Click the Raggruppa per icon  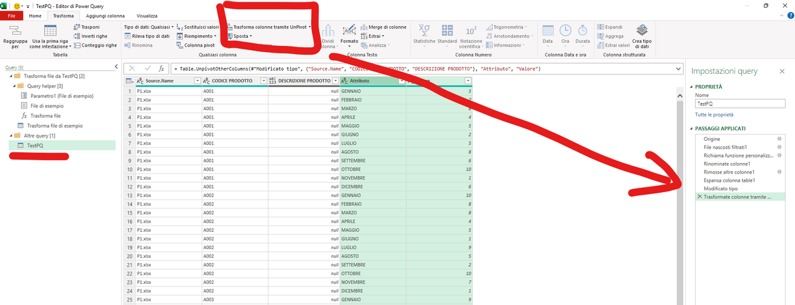[x=15, y=30]
